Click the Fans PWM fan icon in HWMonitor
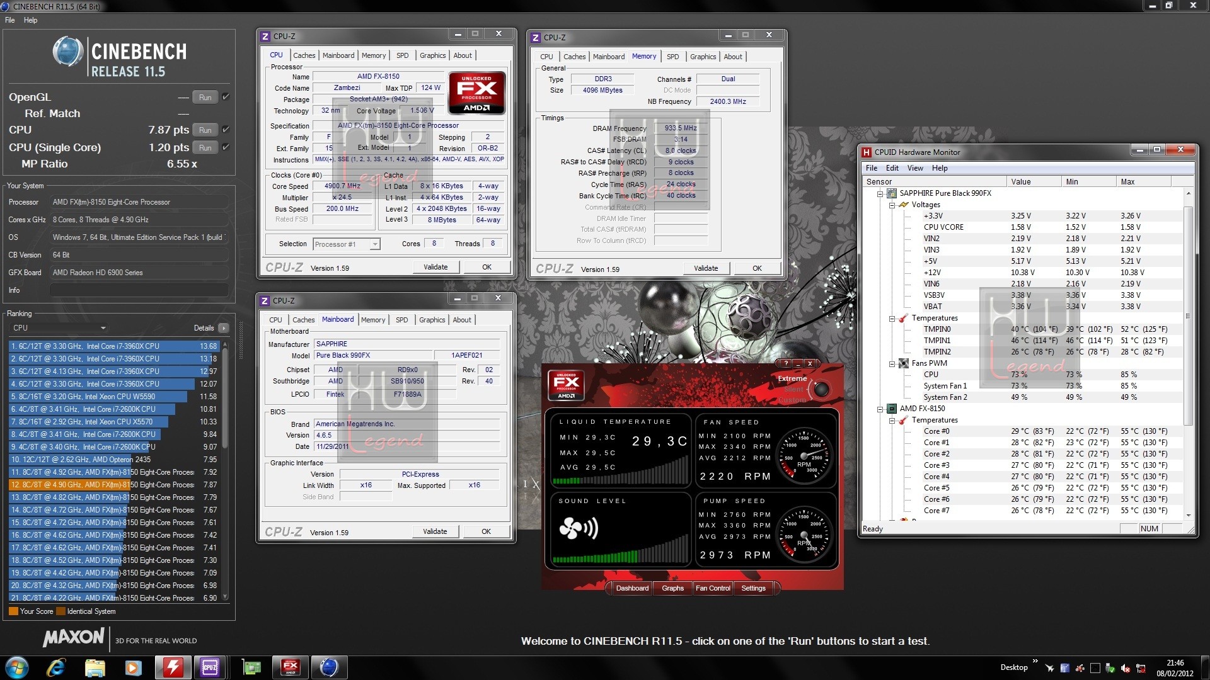The height and width of the screenshot is (680, 1210). tap(904, 363)
